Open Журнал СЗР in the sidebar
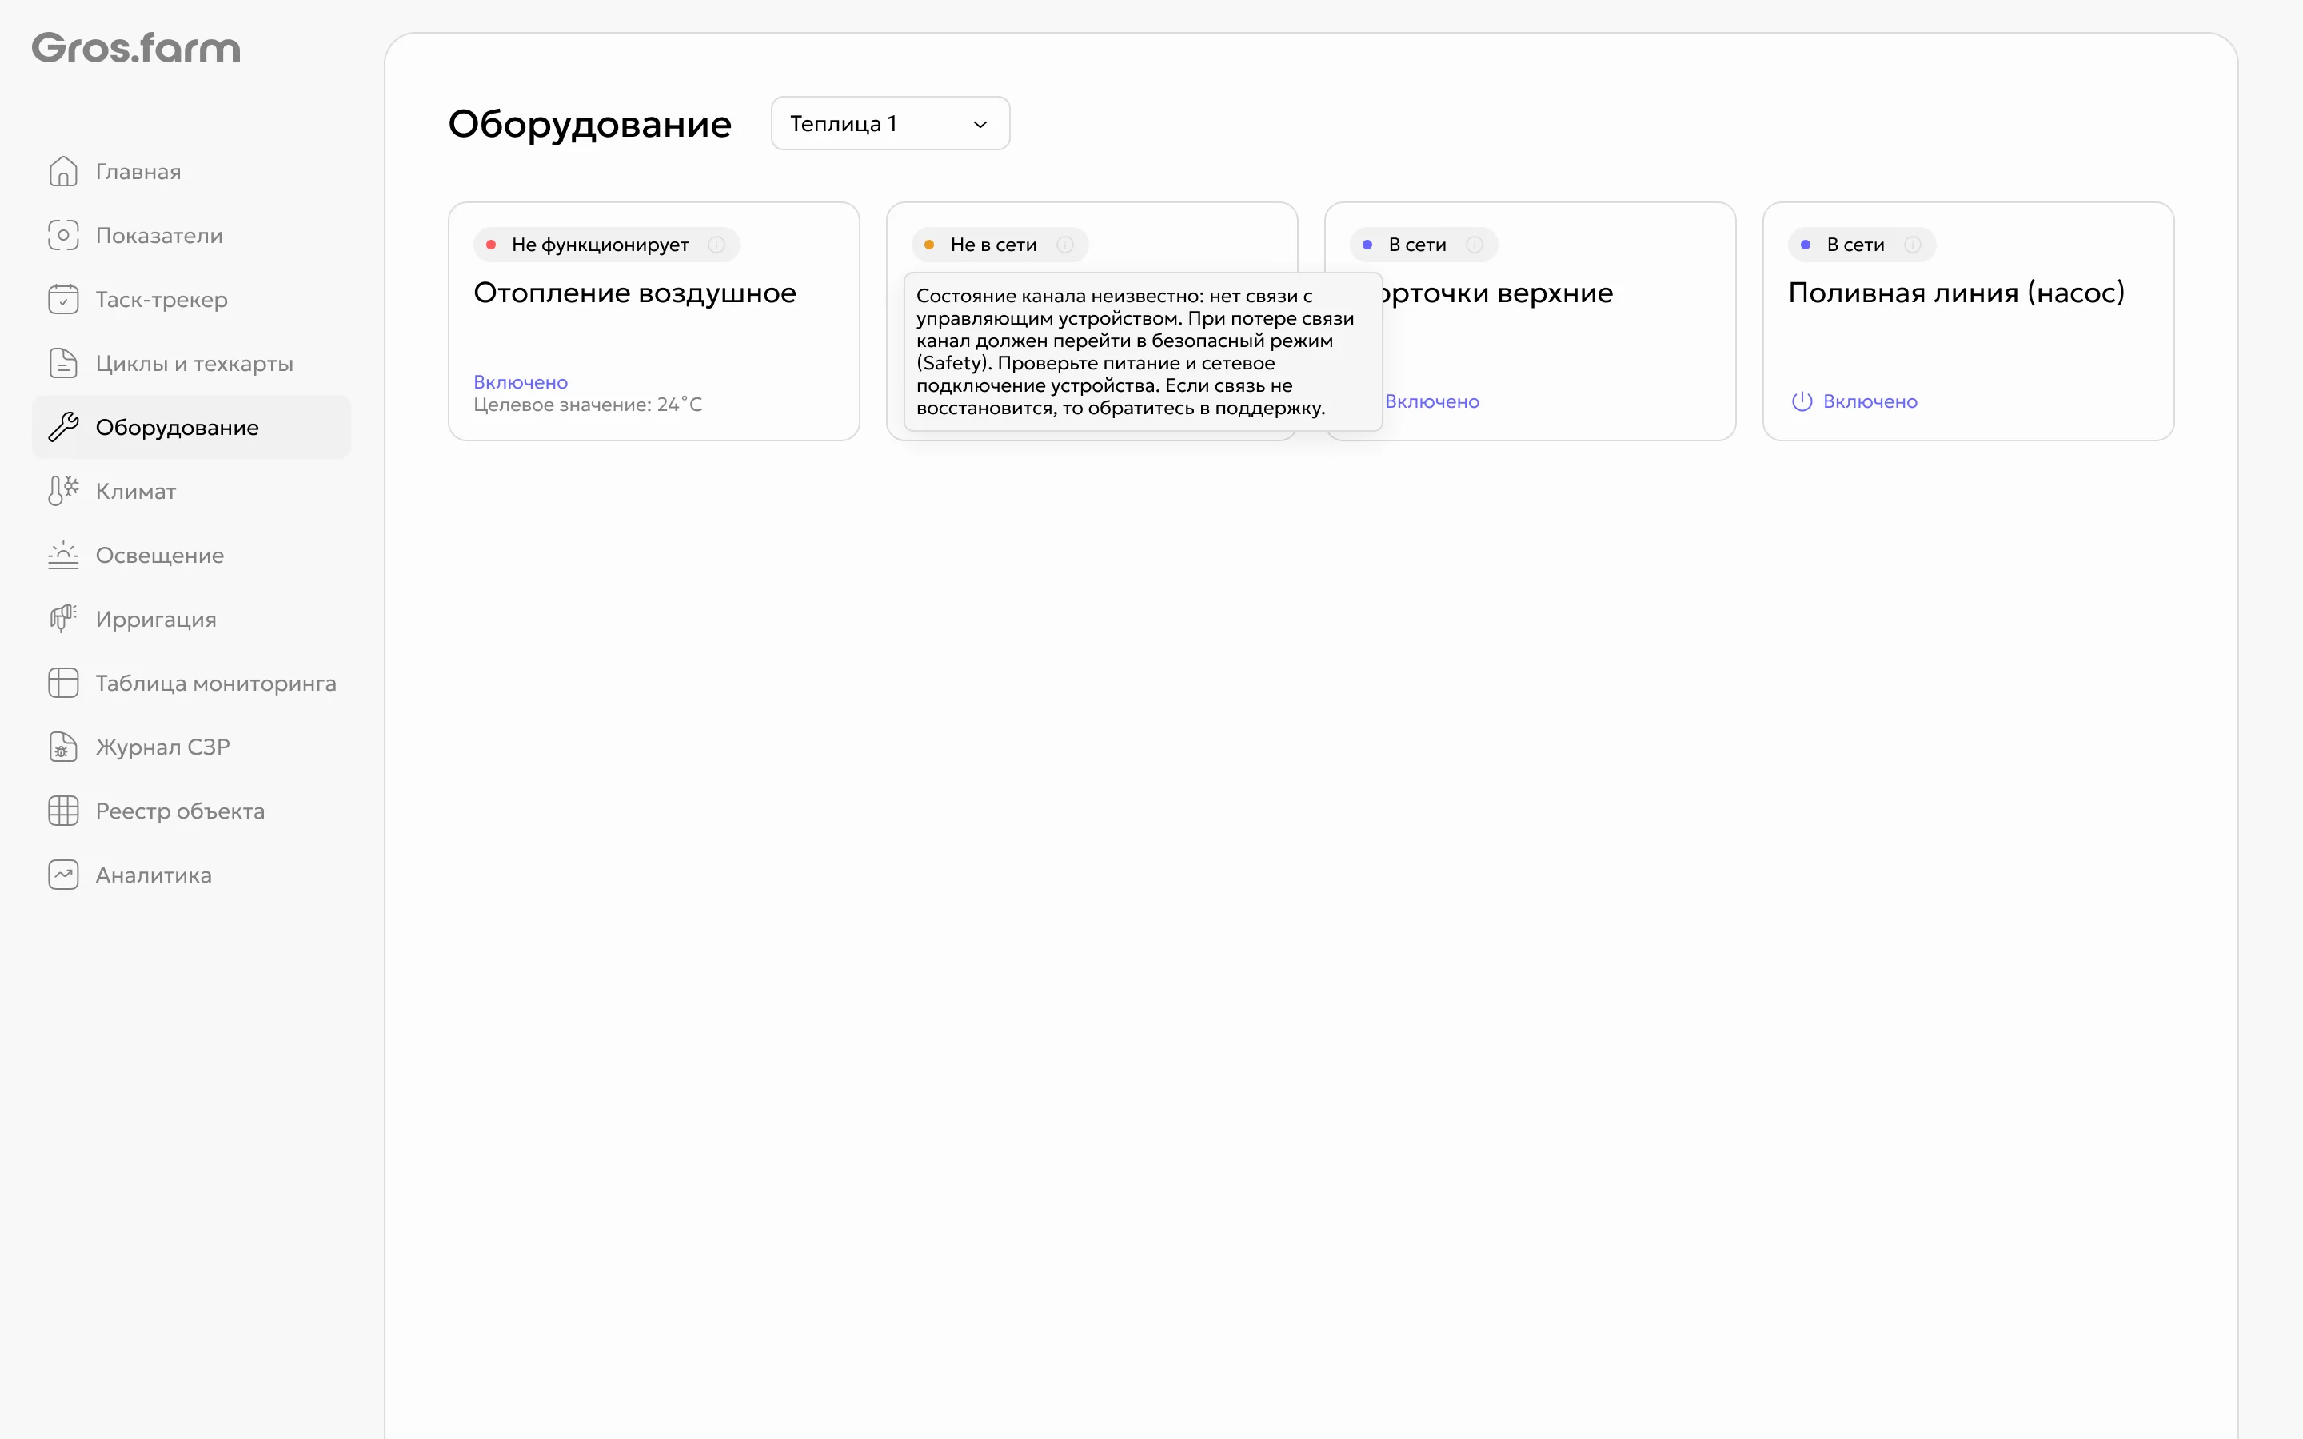 (x=191, y=746)
